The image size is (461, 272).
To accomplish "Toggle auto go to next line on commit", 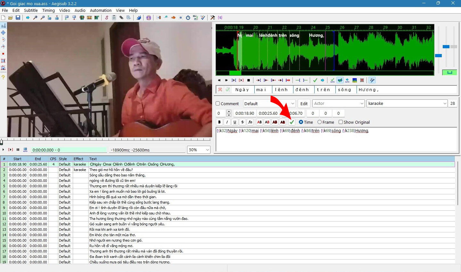I will pos(340,80).
